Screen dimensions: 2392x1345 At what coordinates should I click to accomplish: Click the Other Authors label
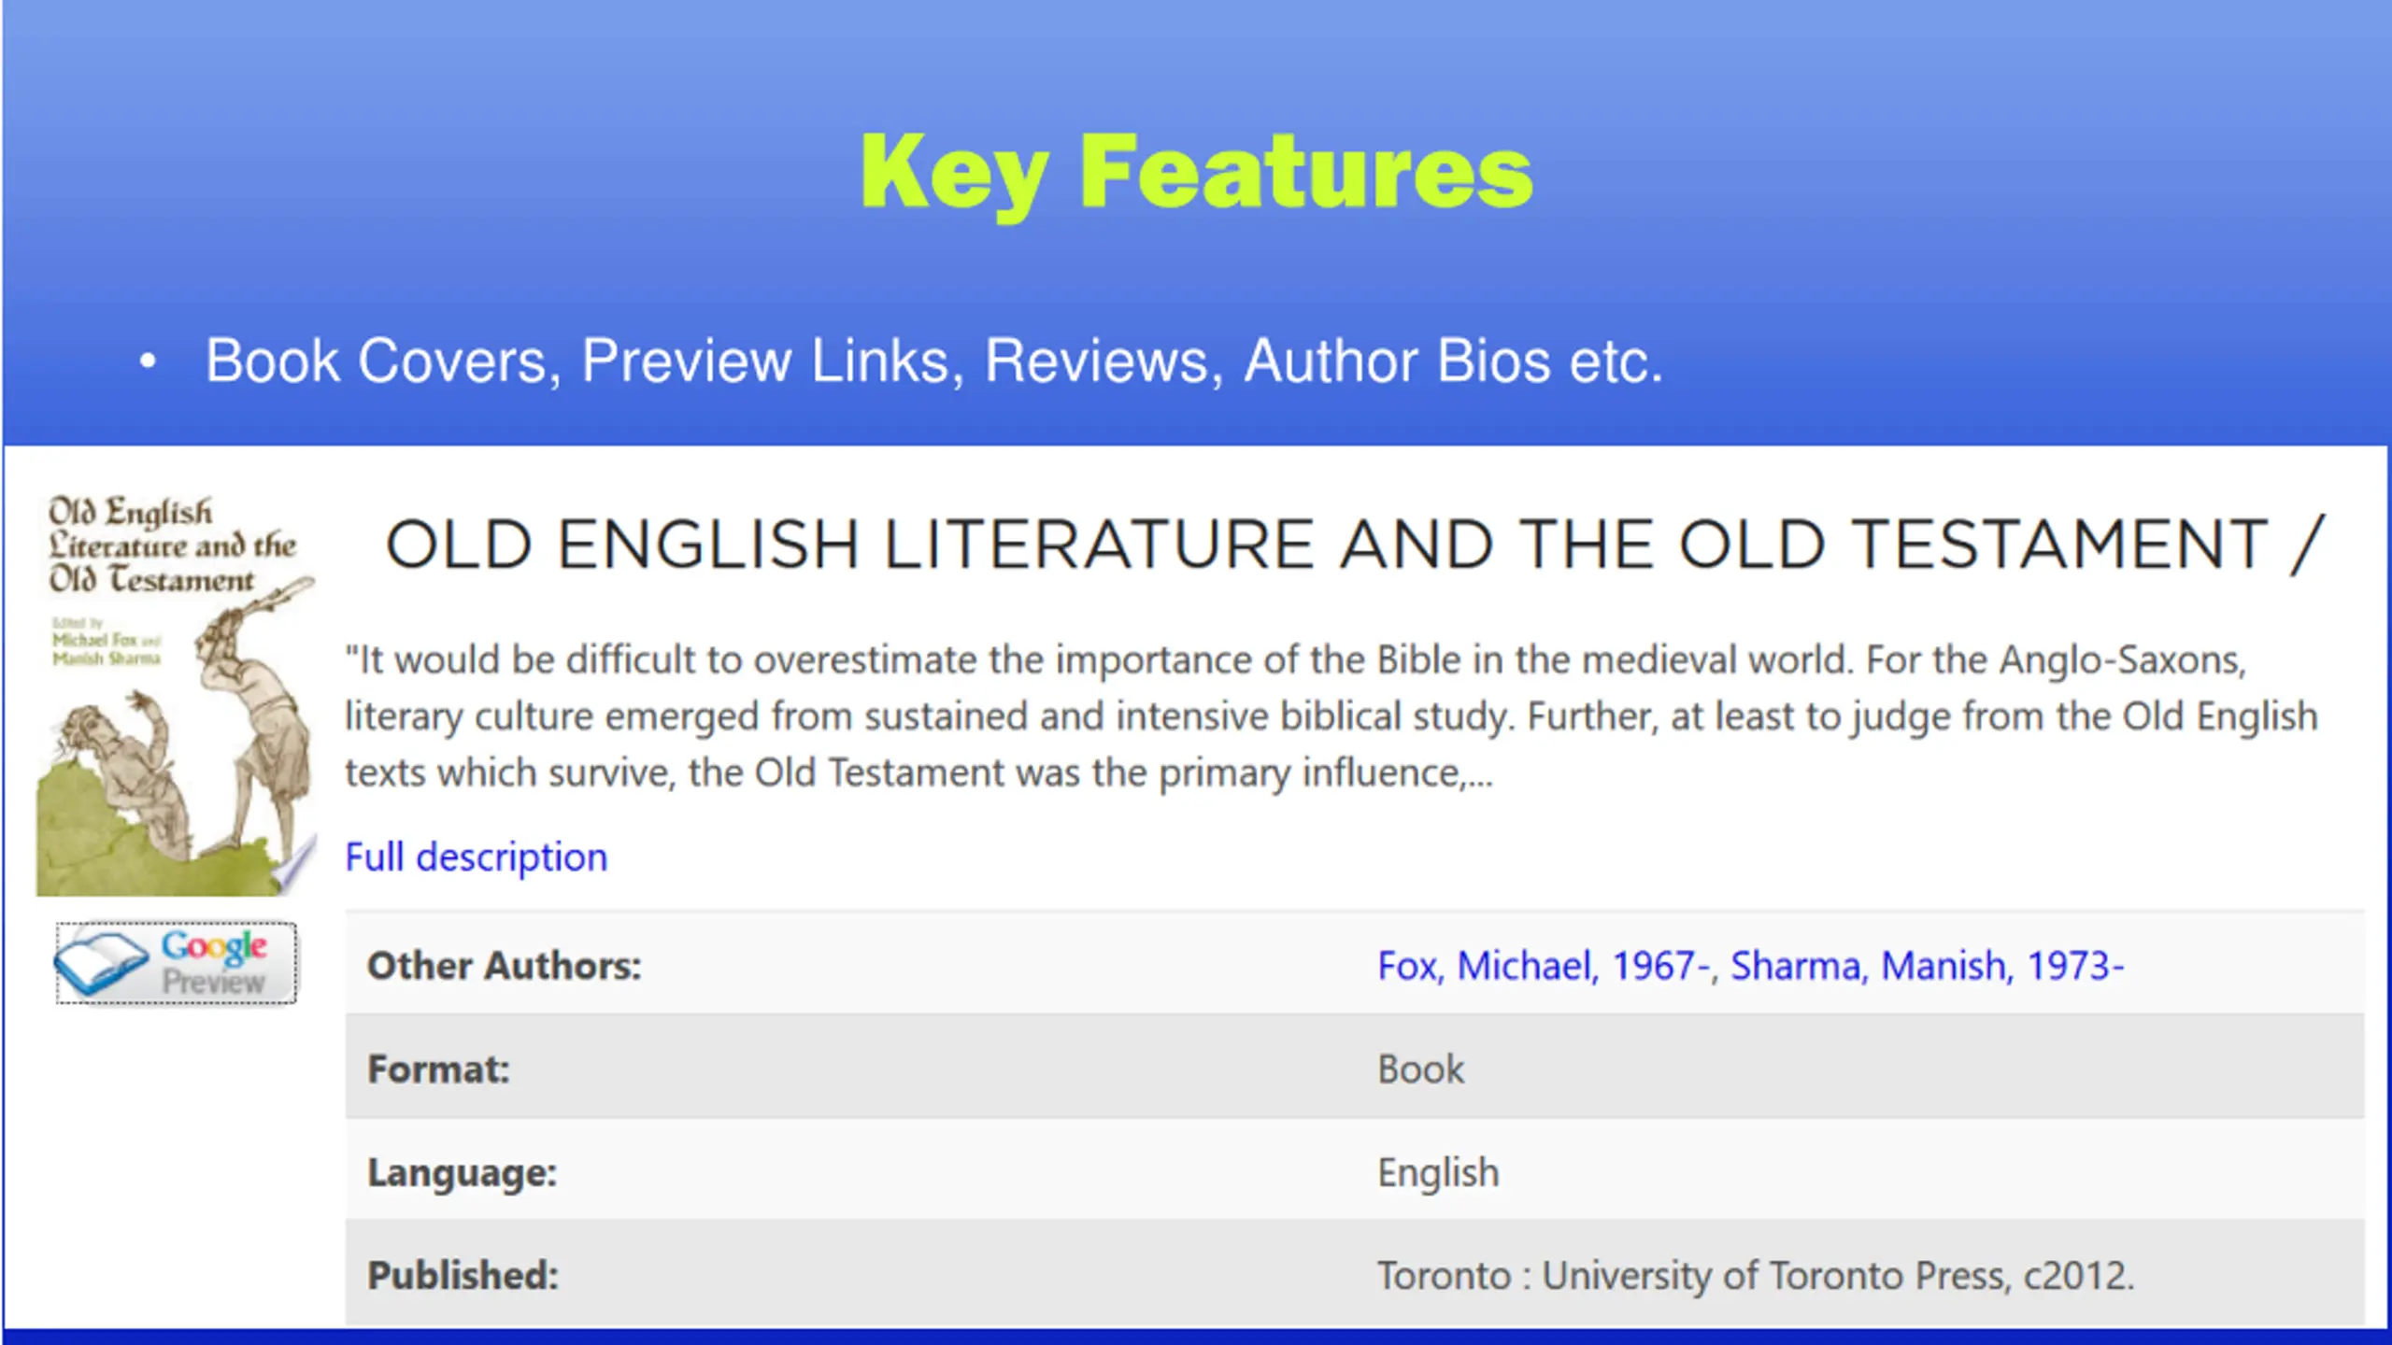tap(505, 966)
